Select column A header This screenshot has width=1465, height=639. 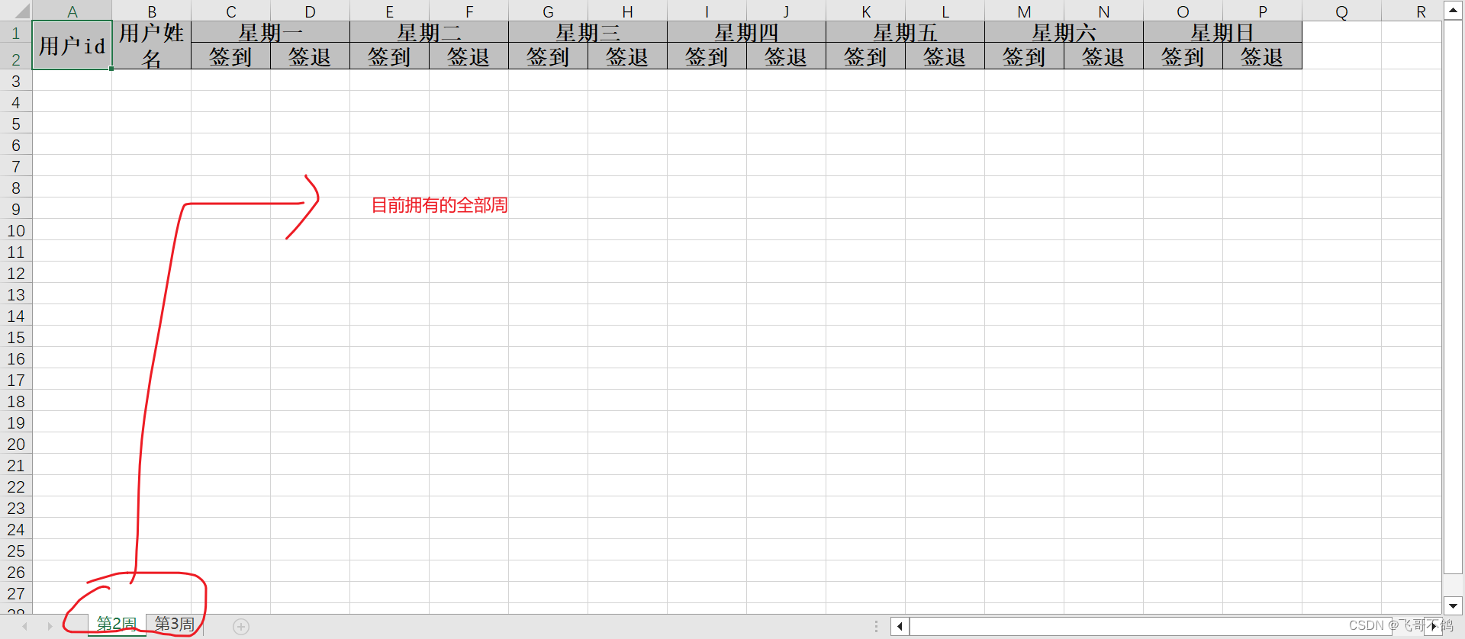coord(72,11)
